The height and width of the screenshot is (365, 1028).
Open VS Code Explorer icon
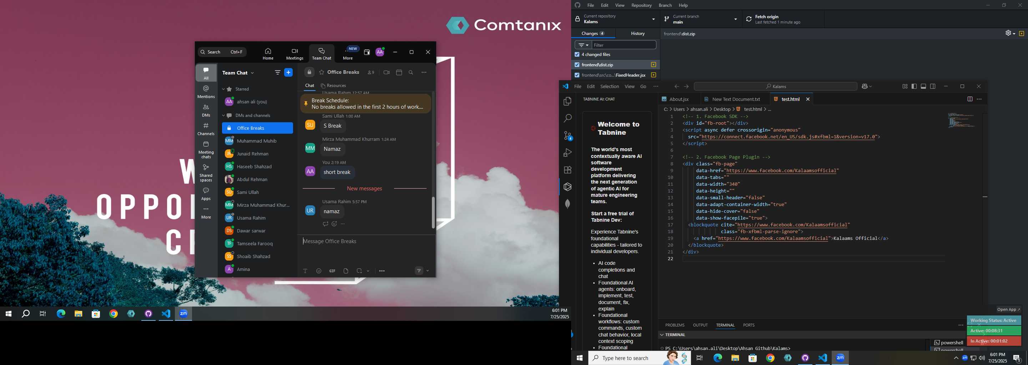coord(568,102)
